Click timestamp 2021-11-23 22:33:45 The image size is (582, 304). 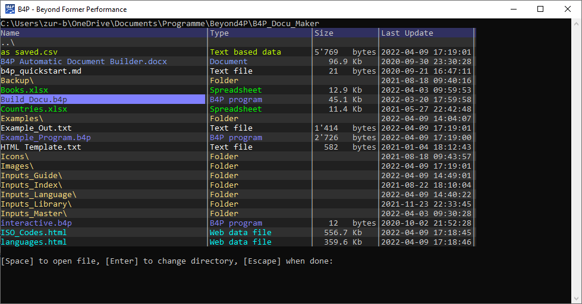pyautogui.click(x=426, y=204)
